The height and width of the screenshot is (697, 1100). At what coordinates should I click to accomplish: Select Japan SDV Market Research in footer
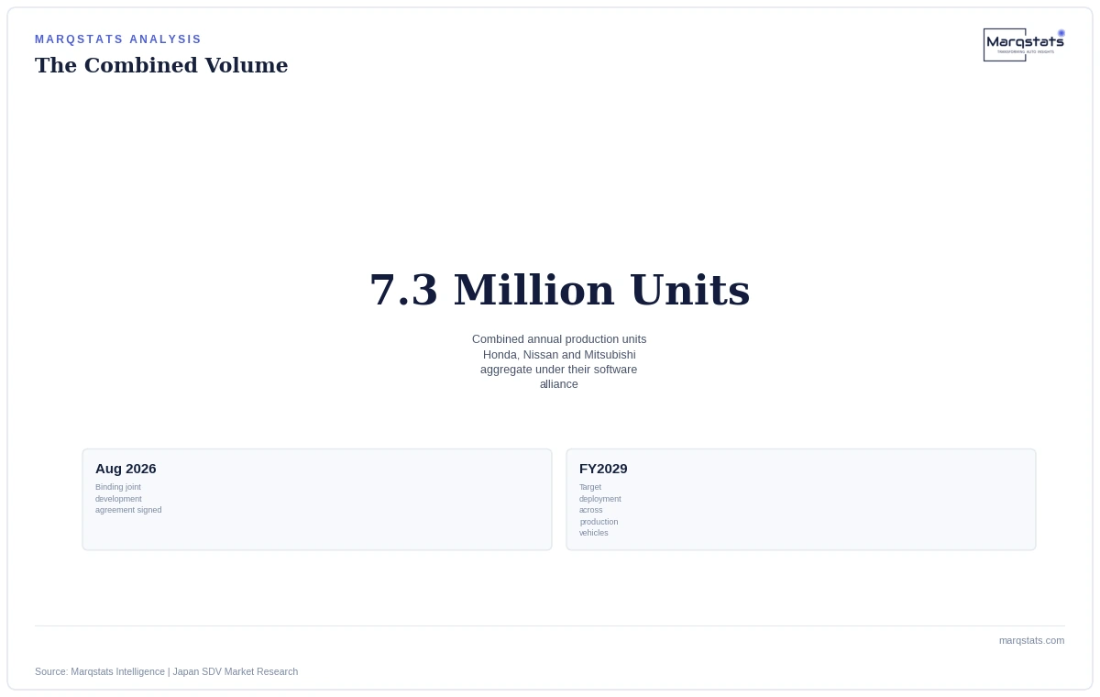236,671
